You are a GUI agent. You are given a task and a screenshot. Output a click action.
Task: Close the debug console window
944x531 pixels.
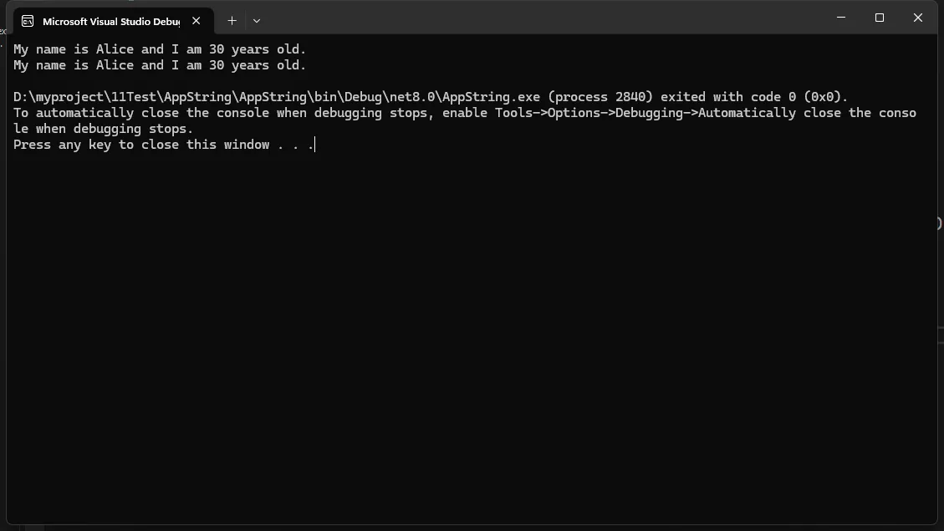(x=918, y=18)
